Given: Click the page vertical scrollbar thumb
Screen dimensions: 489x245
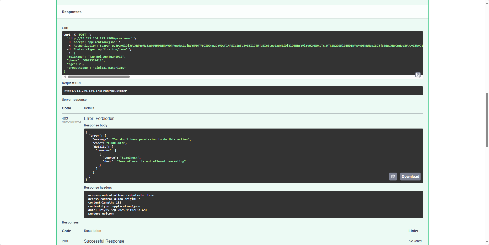Looking at the screenshot, I should coord(487,120).
